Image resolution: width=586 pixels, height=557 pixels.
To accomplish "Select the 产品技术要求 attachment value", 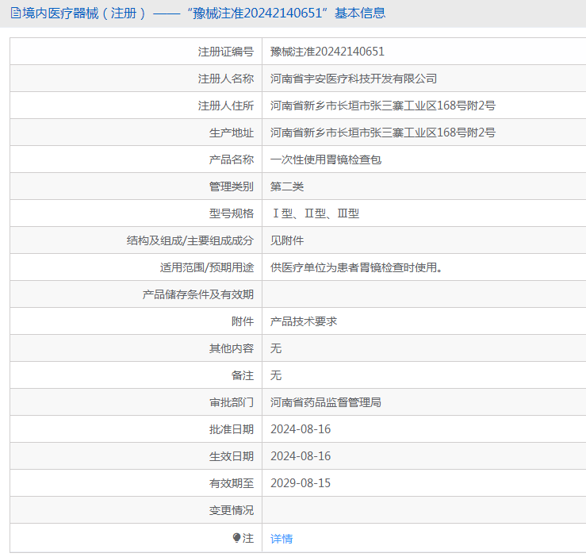I will tap(304, 321).
